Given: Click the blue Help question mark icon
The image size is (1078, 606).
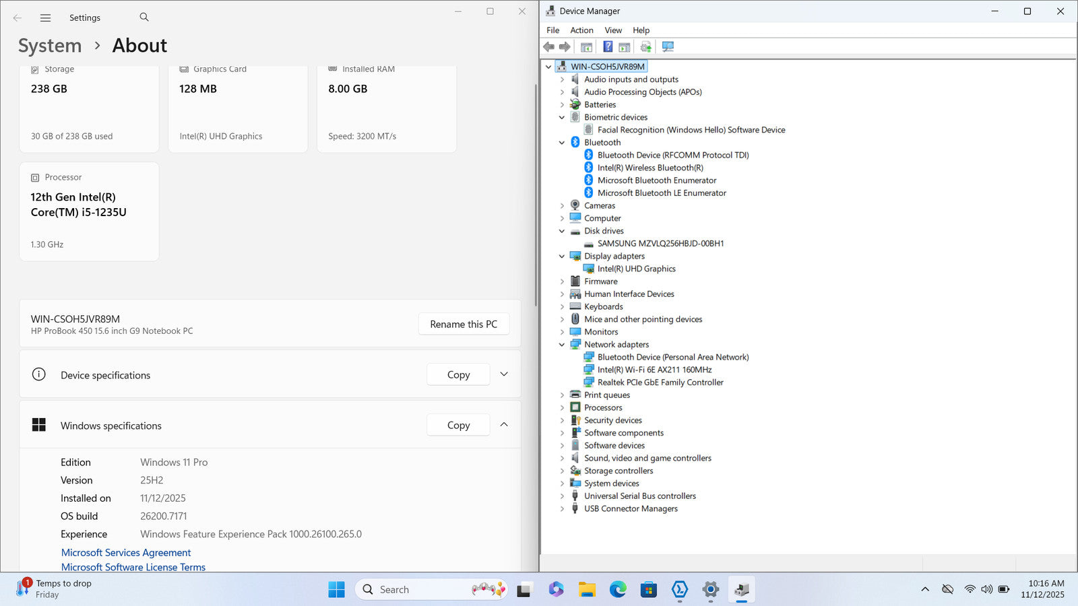Looking at the screenshot, I should (608, 46).
